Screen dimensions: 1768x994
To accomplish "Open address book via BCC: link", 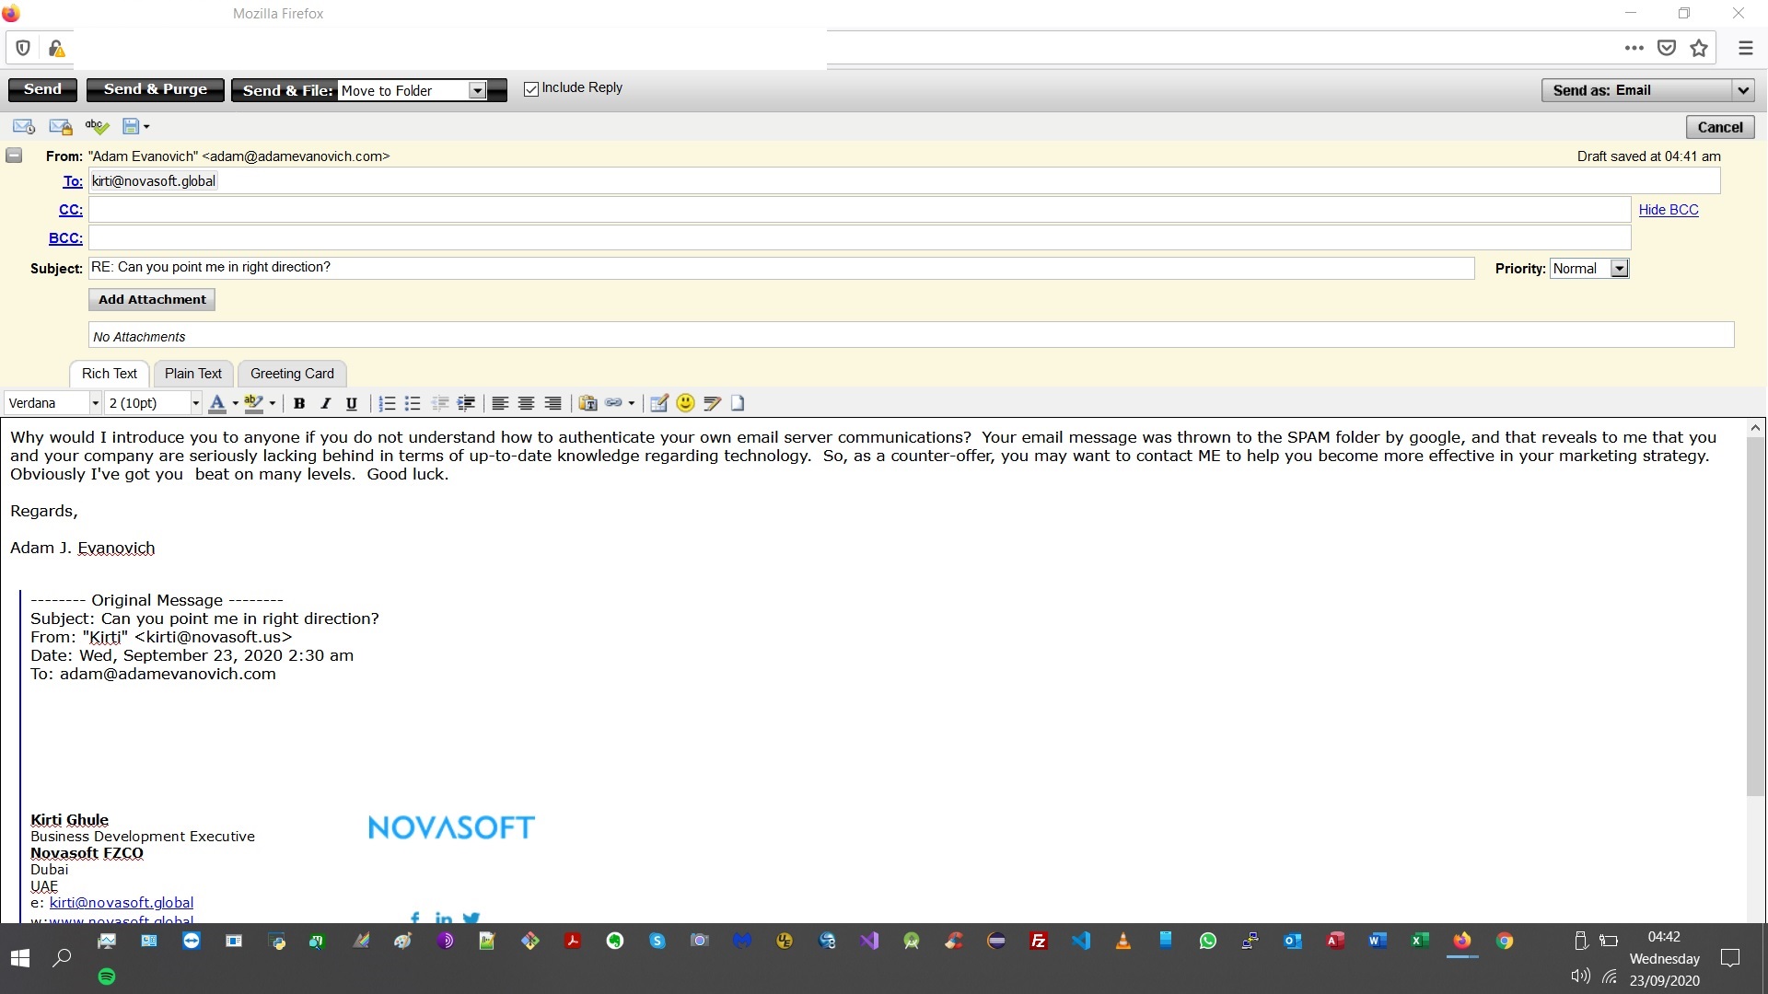I will click(x=65, y=238).
